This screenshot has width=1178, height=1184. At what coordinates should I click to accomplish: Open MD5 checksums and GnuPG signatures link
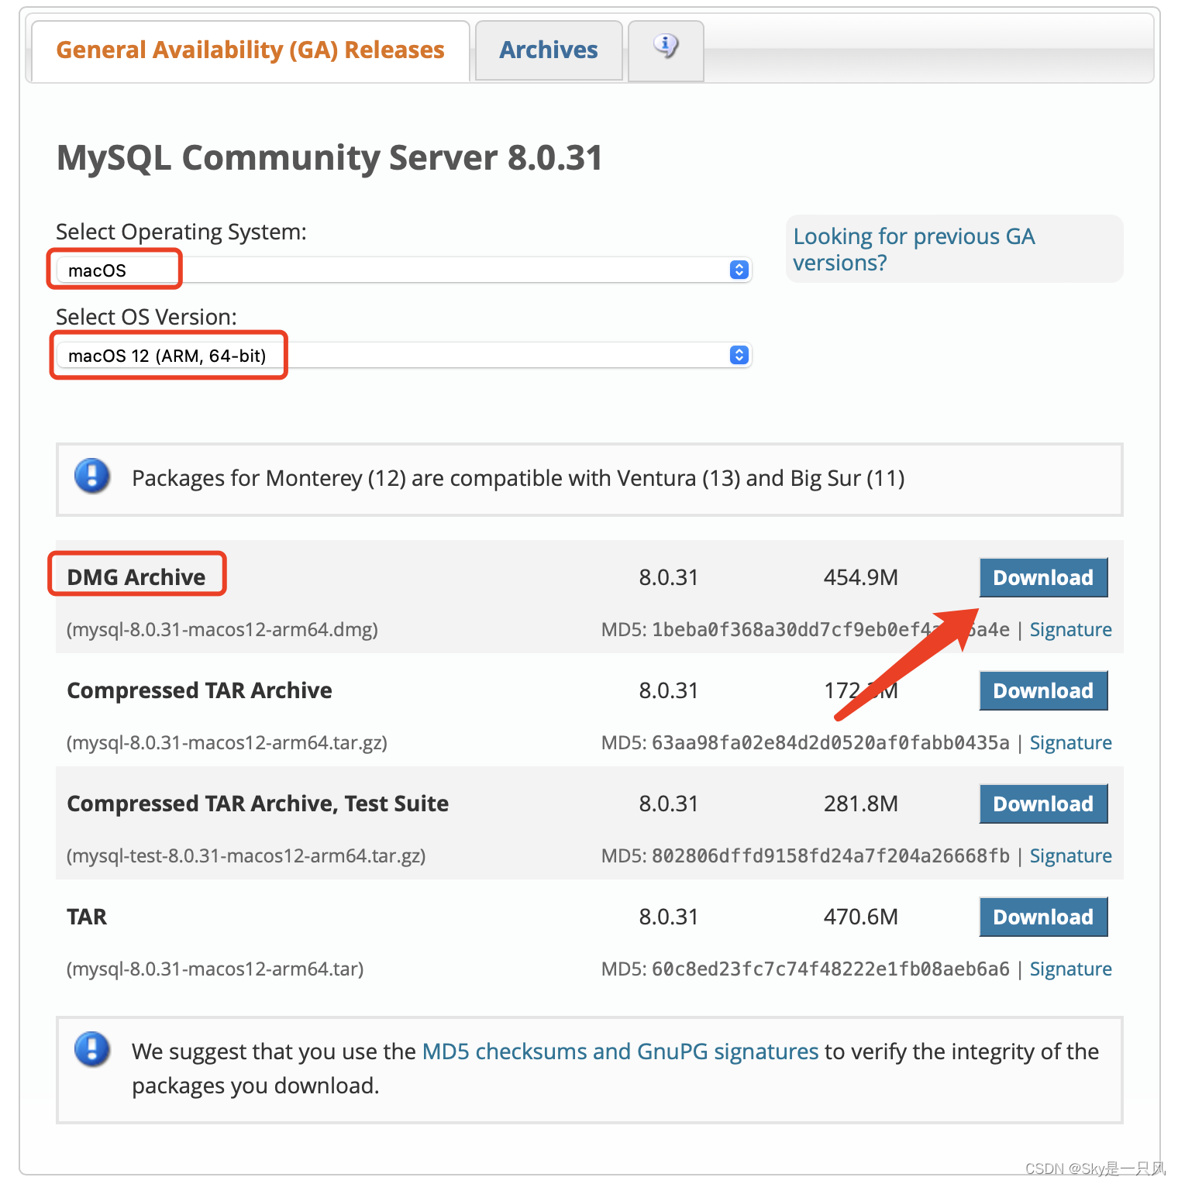(x=620, y=1051)
